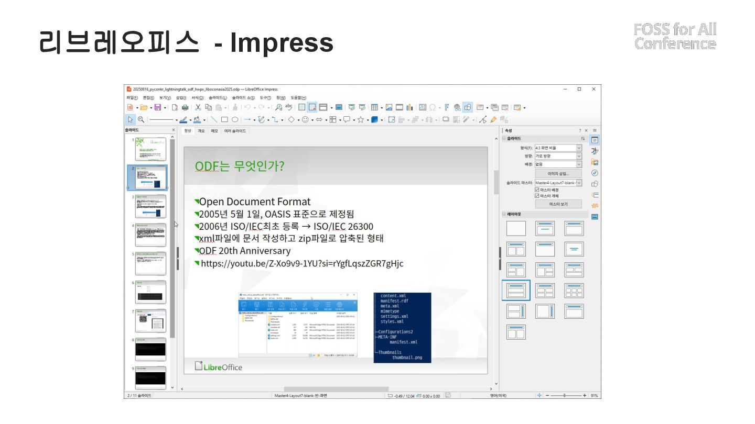Screen dimensions: 755x424
Task: Run the abc spelling check icon
Action: (x=288, y=107)
